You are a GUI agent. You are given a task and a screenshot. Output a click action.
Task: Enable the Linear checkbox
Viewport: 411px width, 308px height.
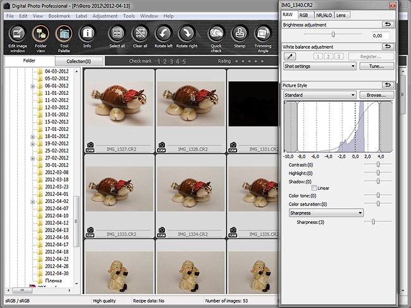click(x=314, y=188)
